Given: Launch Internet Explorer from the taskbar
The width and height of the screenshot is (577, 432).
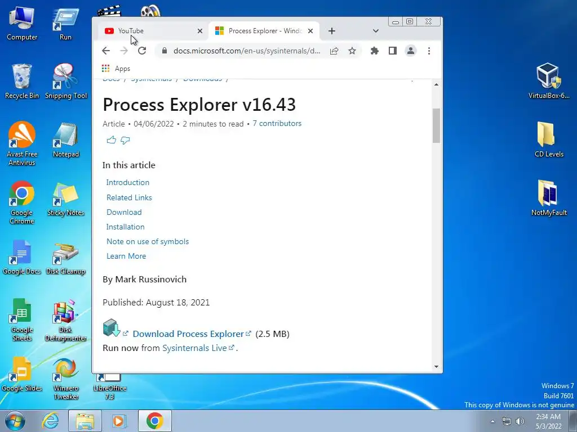Looking at the screenshot, I should (50, 421).
